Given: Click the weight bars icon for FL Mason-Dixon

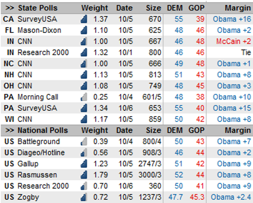Looking at the screenshot, I should click(x=84, y=30).
